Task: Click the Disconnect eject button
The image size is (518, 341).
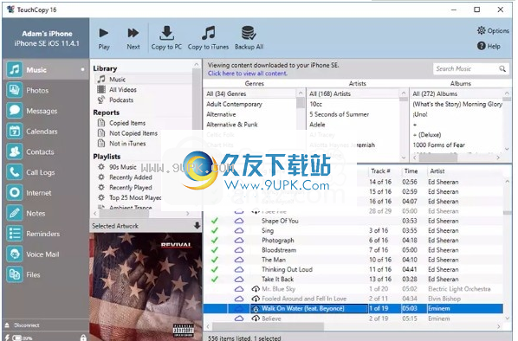Action: [x=7, y=325]
